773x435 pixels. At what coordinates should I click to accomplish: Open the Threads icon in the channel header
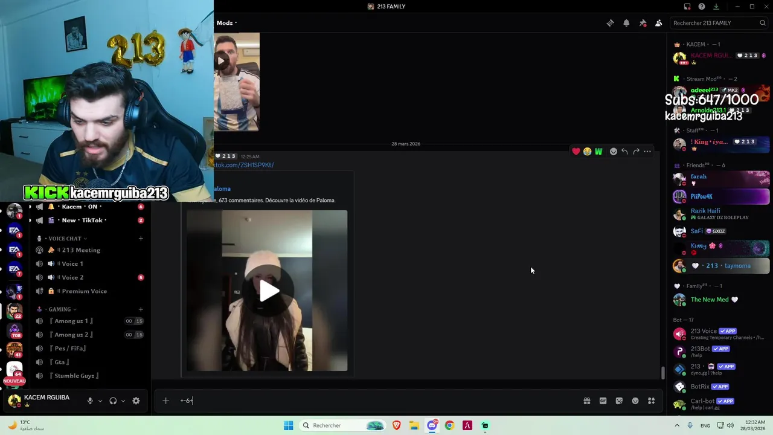tap(611, 23)
